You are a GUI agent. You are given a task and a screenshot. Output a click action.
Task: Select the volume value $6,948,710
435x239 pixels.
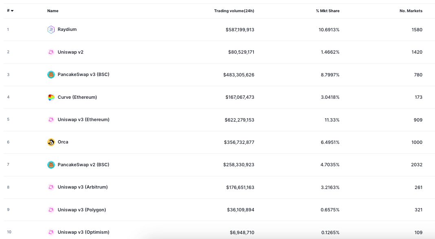242,232
